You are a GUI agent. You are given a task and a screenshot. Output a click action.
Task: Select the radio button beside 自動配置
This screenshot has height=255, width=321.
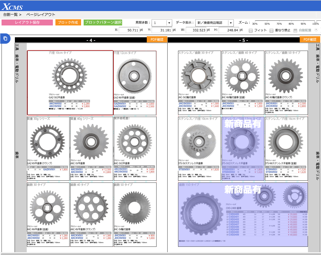coord(316,30)
